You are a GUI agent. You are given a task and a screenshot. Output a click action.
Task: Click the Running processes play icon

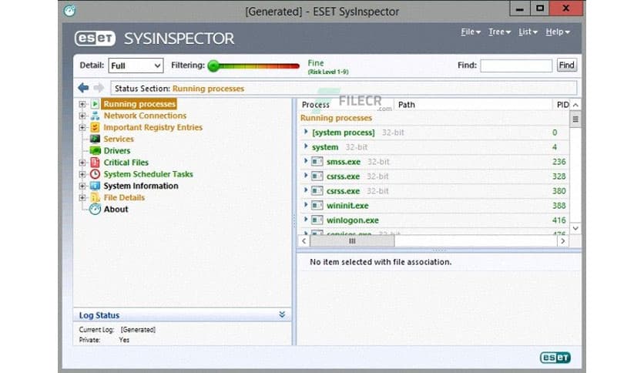(95, 104)
